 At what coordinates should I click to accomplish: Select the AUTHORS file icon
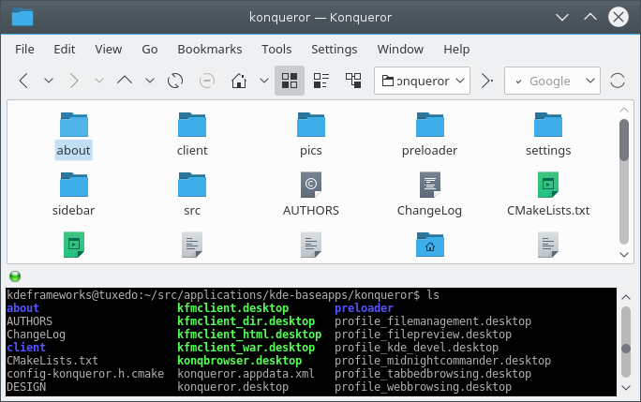[311, 184]
